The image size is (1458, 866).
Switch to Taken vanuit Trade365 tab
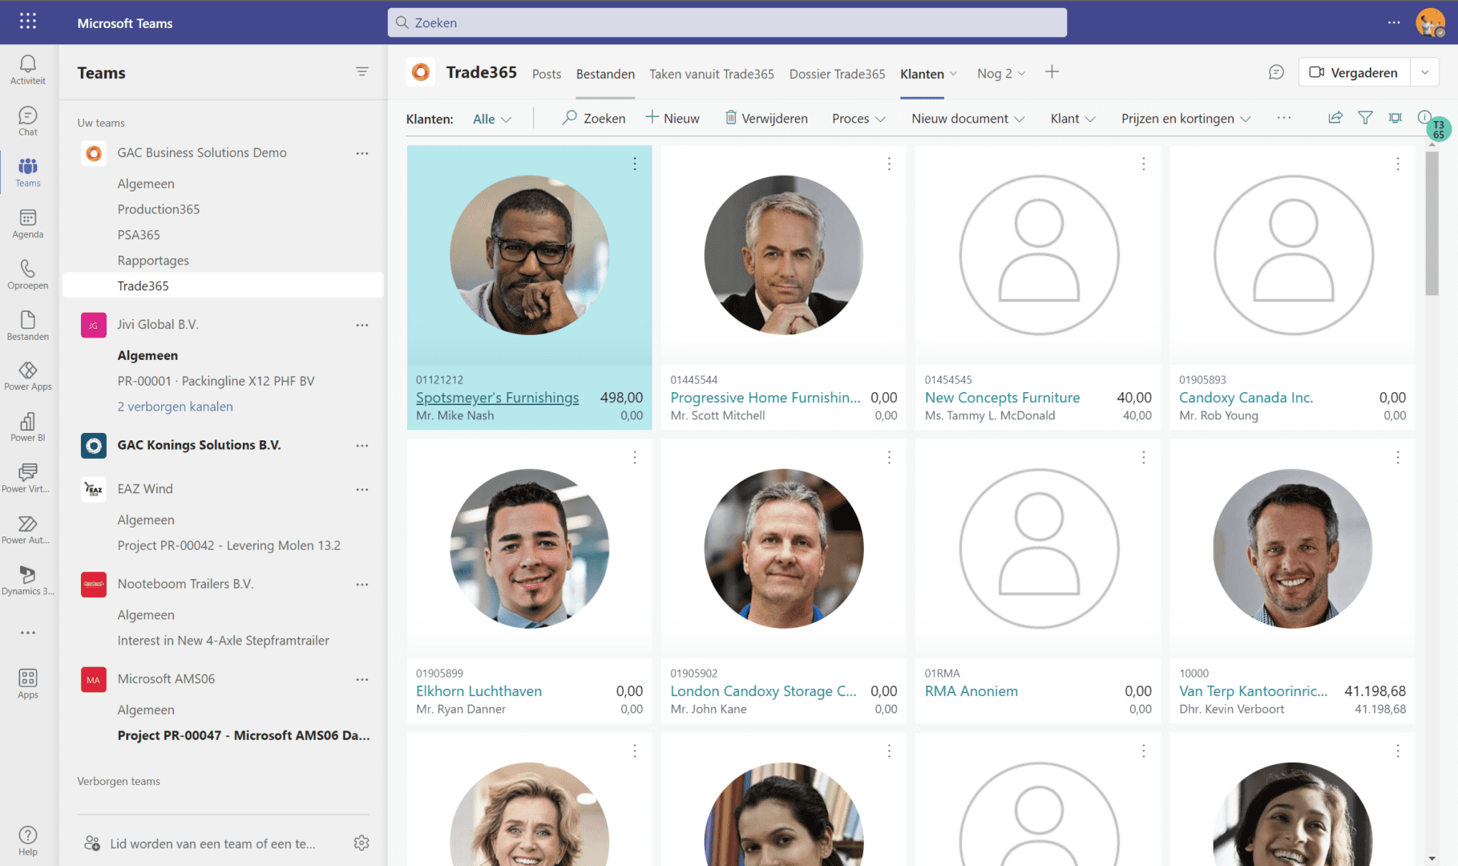pyautogui.click(x=712, y=74)
